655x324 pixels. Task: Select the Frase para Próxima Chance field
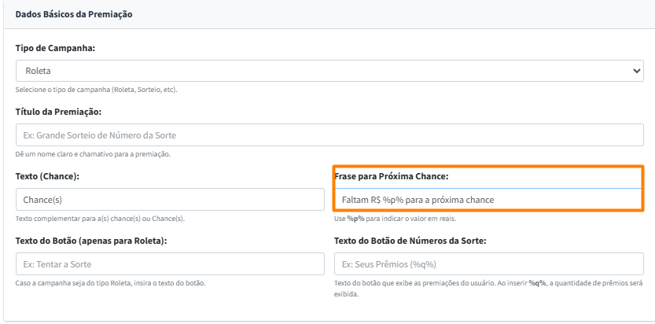pyautogui.click(x=488, y=200)
